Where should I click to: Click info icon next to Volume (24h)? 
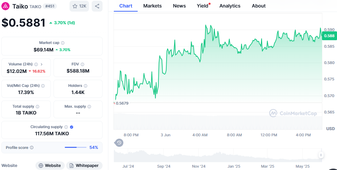pyautogui.click(x=36, y=64)
